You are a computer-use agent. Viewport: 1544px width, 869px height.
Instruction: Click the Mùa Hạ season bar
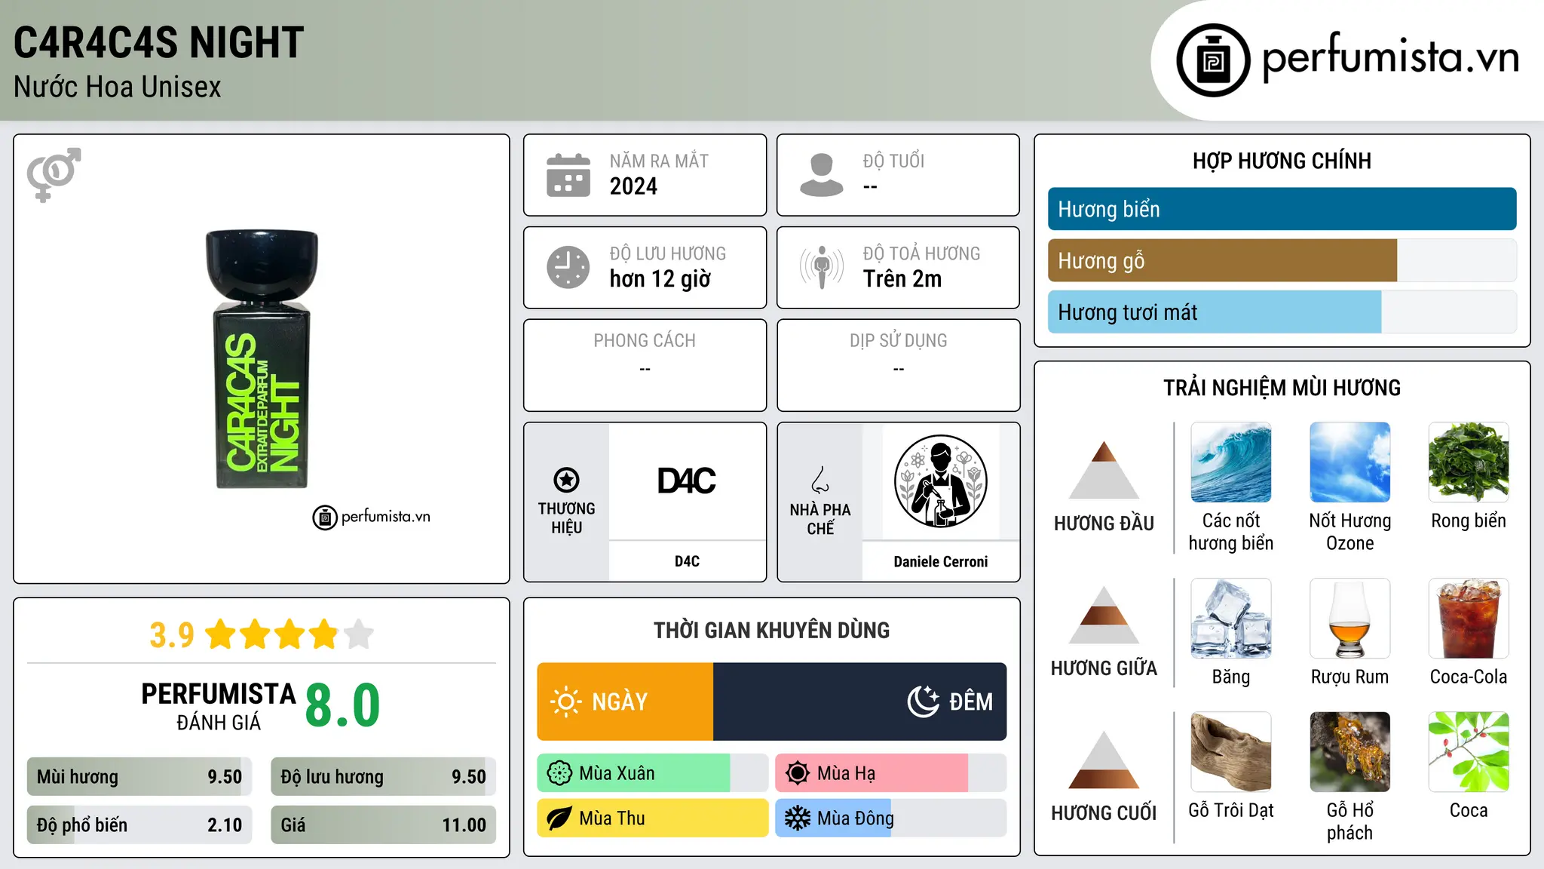(890, 773)
